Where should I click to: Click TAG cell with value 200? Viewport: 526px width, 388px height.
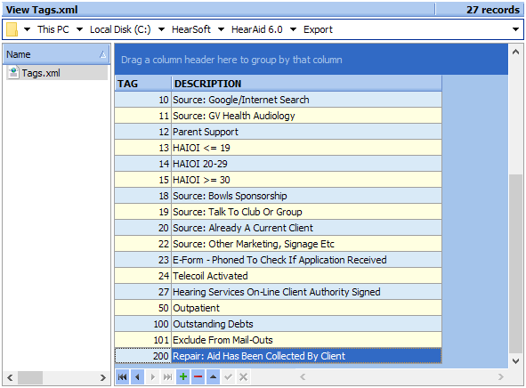[143, 356]
